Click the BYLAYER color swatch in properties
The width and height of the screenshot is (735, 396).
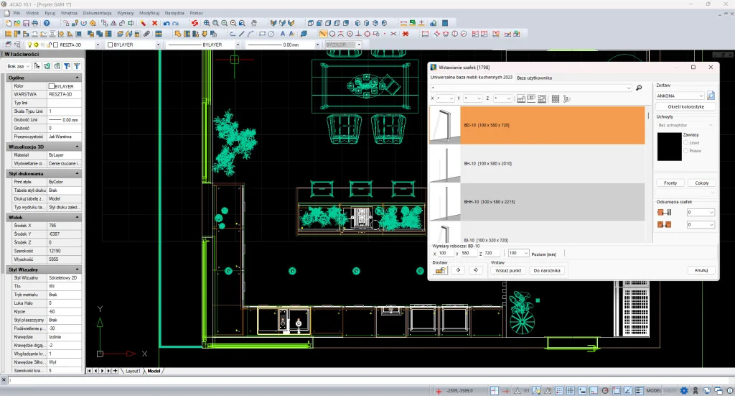coord(51,86)
